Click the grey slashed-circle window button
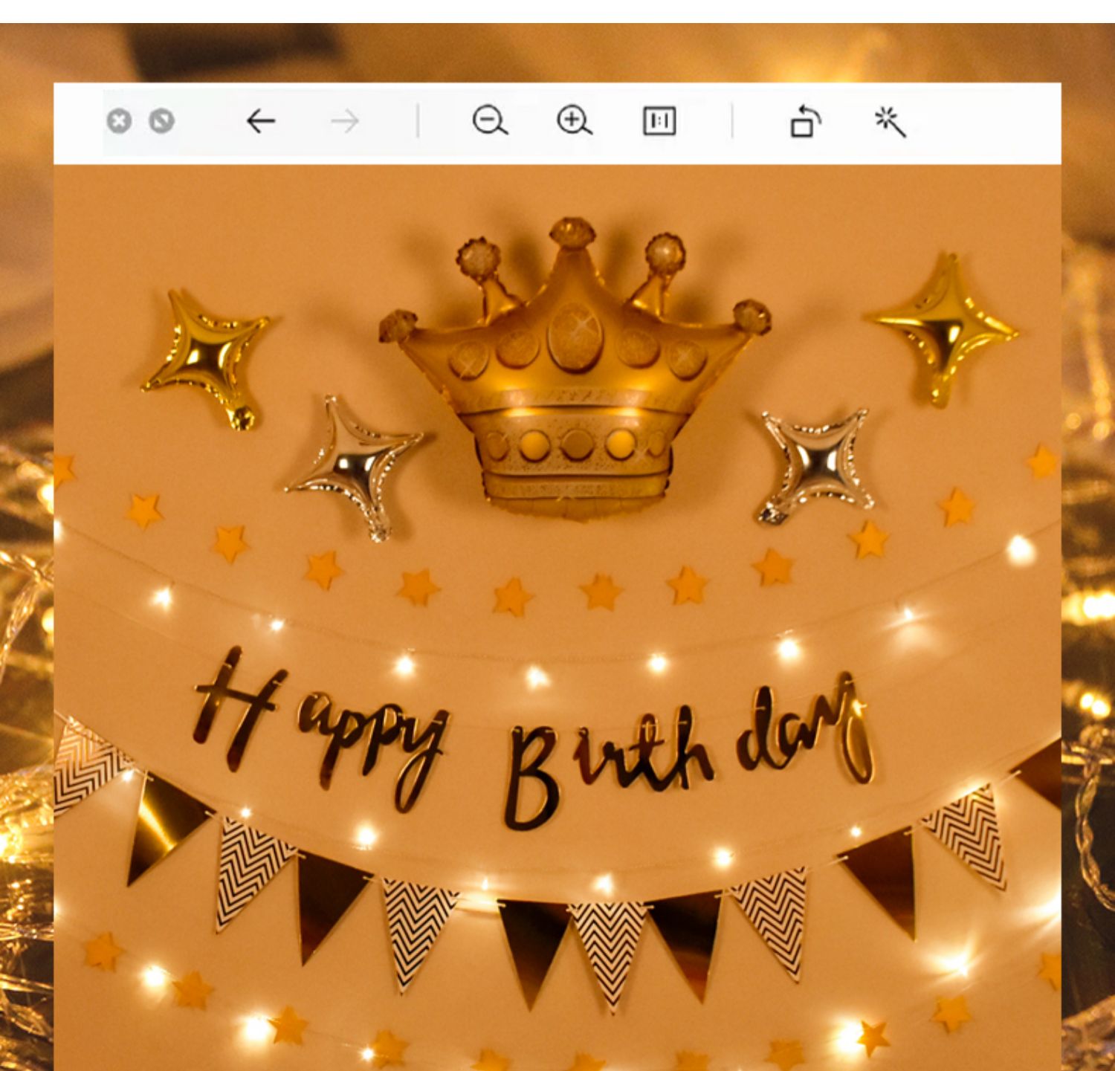Viewport: 1115px width, 1071px height. click(x=161, y=120)
